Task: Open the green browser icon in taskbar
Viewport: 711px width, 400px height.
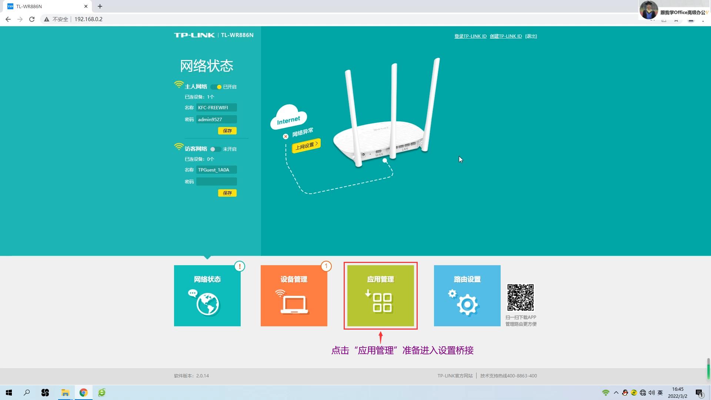Action: click(x=102, y=393)
